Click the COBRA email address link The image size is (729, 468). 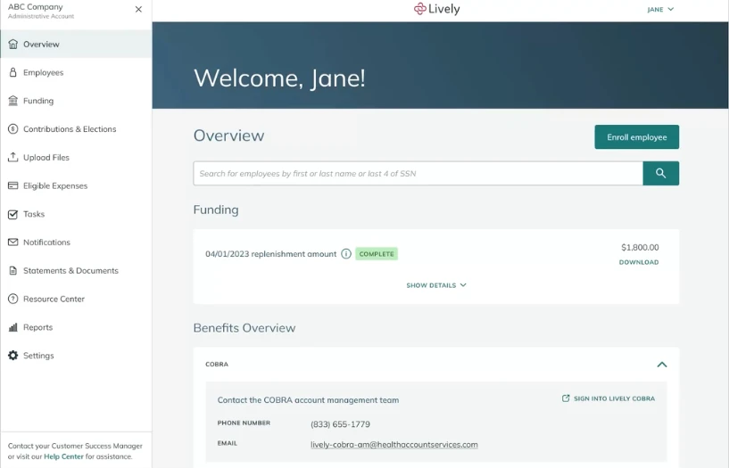[x=393, y=444]
